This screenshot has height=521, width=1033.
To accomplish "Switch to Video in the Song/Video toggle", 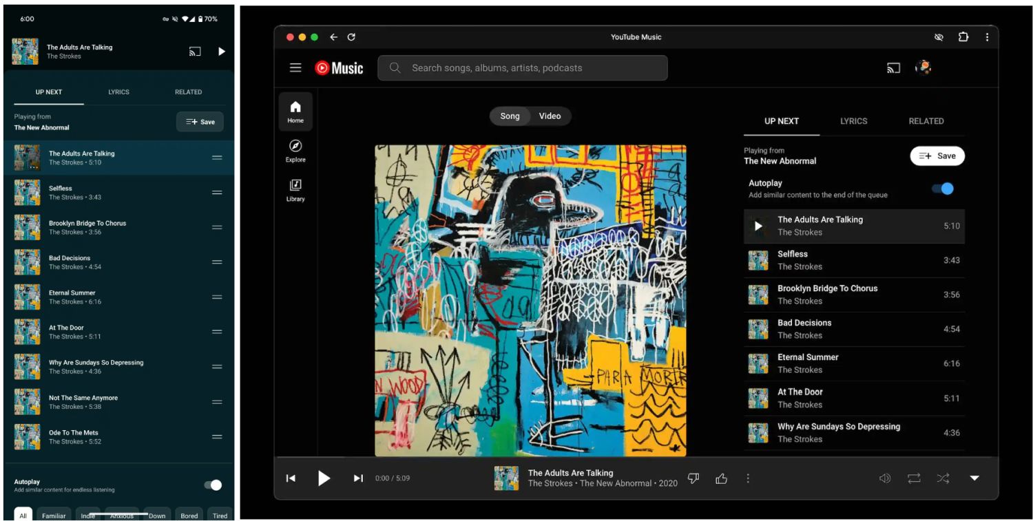I will pyautogui.click(x=550, y=116).
